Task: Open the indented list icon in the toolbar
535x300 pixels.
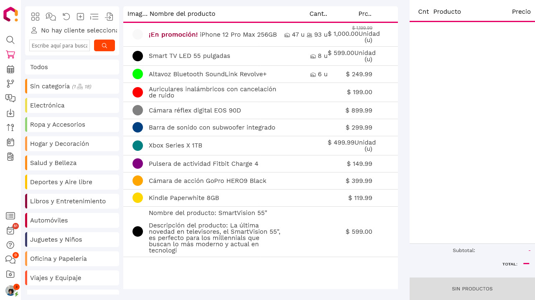Action: (x=94, y=17)
